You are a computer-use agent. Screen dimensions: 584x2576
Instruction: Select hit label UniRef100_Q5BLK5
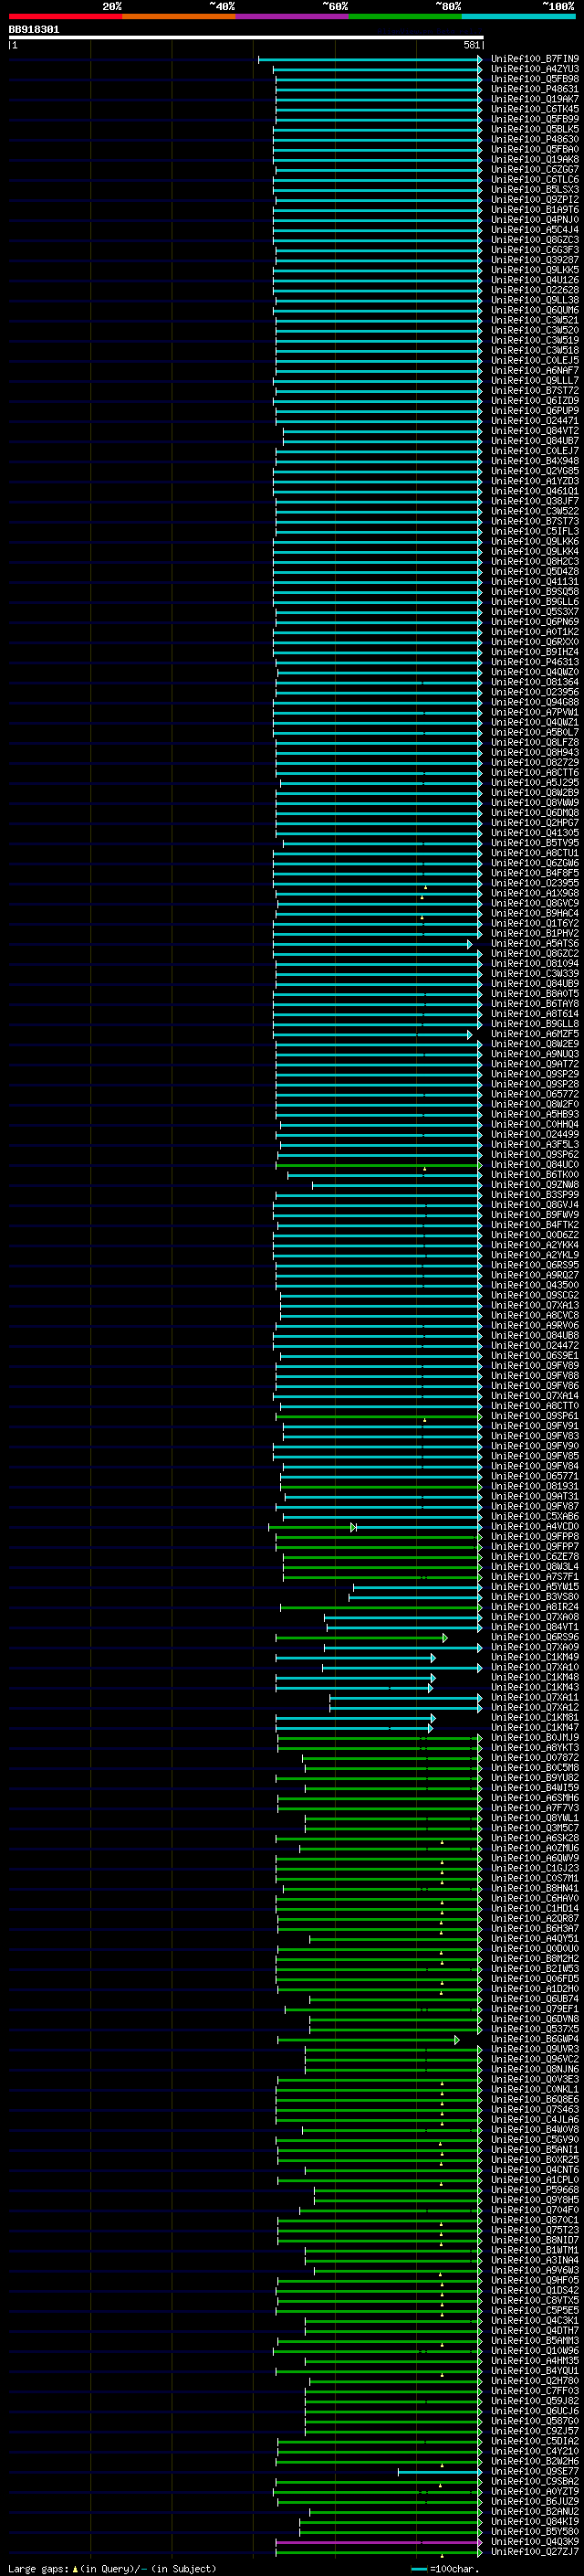pos(535,129)
